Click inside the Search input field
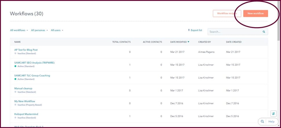281x128 pixels. coord(234,32)
